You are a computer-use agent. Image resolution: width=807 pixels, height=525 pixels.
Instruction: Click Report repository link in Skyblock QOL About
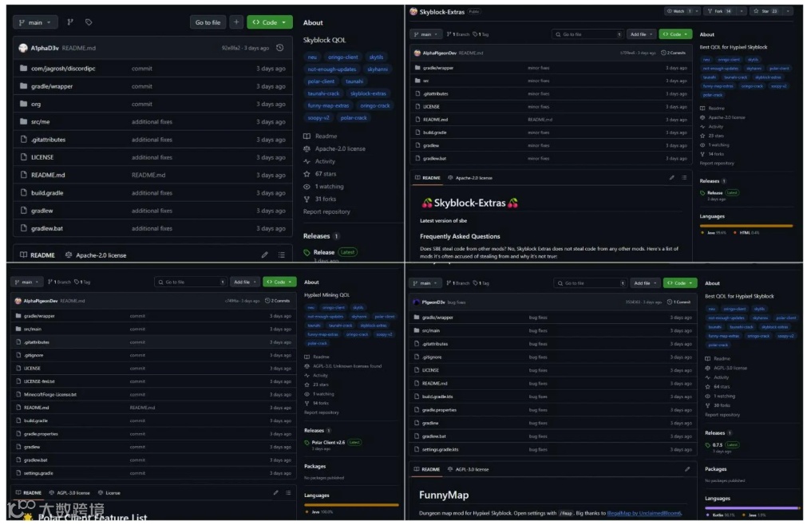pyautogui.click(x=326, y=211)
